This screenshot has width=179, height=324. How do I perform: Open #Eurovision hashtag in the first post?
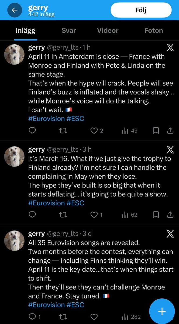coord(46,119)
